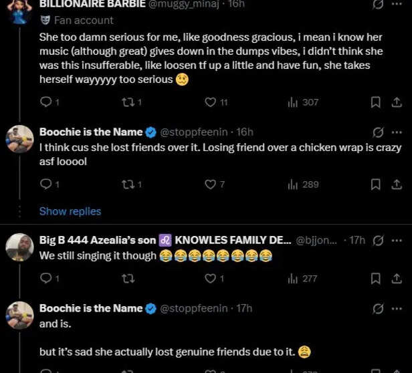Open more options on Boochie's 'and is.' tweet

(x=397, y=308)
